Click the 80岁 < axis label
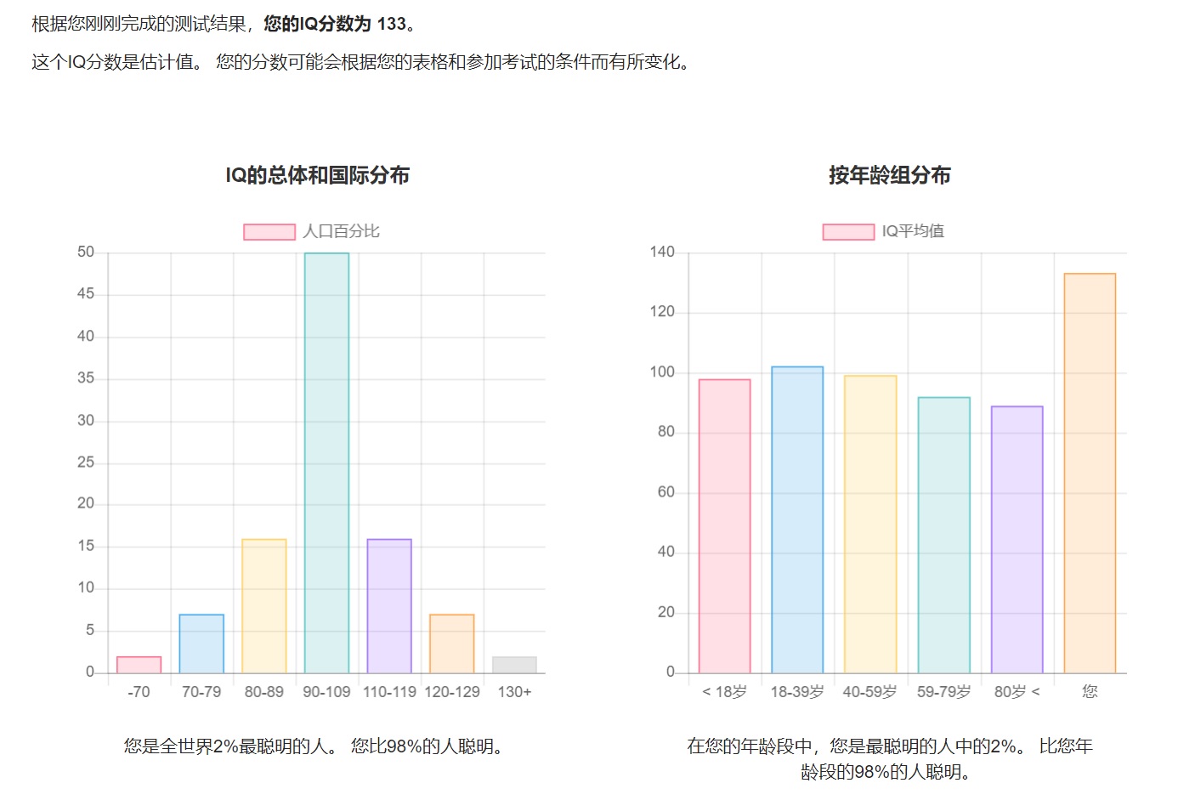1195x800 pixels. tap(1017, 692)
